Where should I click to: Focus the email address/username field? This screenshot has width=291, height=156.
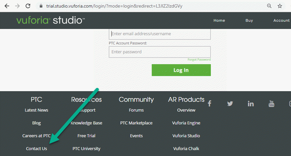(160, 34)
